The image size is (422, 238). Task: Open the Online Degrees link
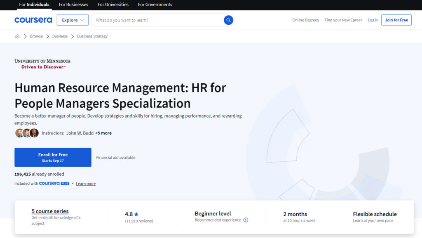click(x=305, y=20)
